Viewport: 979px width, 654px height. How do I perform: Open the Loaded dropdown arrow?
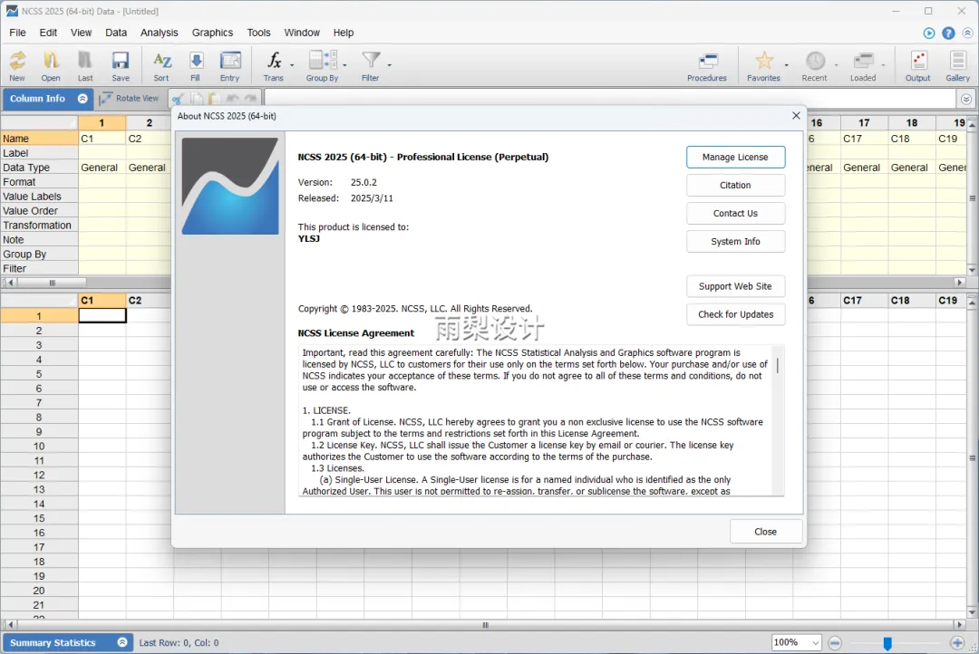click(x=883, y=65)
